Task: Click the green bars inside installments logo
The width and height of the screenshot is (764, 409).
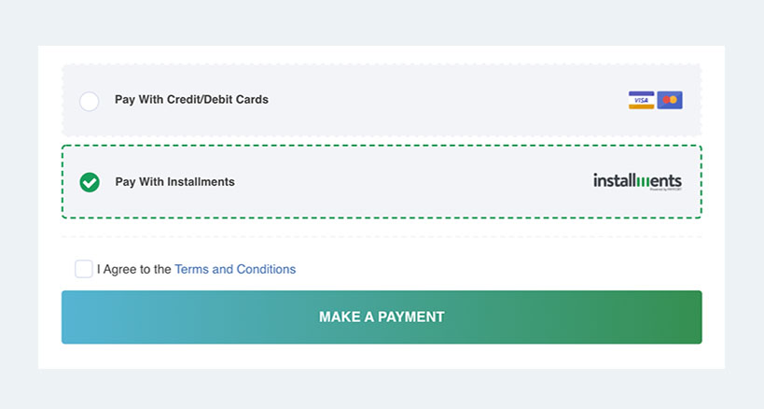Action: (643, 181)
